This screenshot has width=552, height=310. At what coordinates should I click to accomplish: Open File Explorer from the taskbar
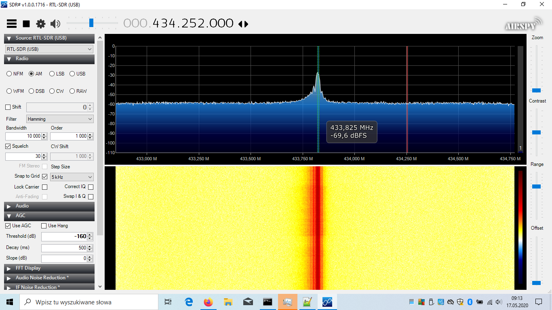coord(228,302)
